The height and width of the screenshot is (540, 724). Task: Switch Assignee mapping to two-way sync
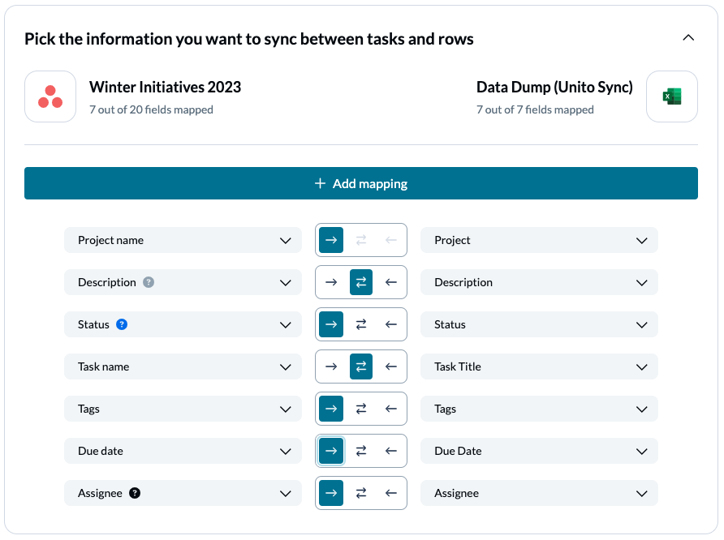pos(360,493)
